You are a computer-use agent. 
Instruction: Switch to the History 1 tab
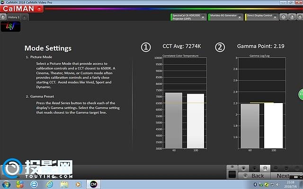point(14,17)
